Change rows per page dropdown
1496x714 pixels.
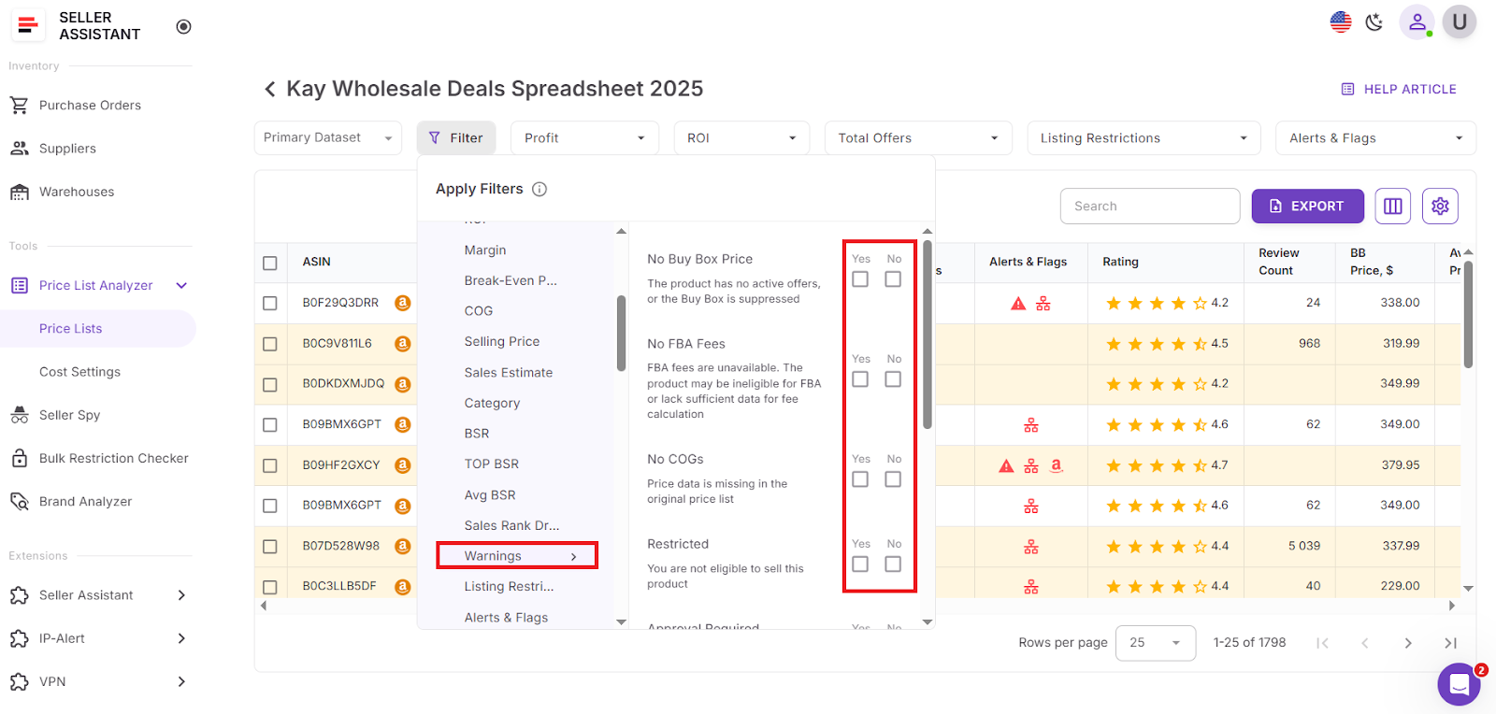point(1156,643)
